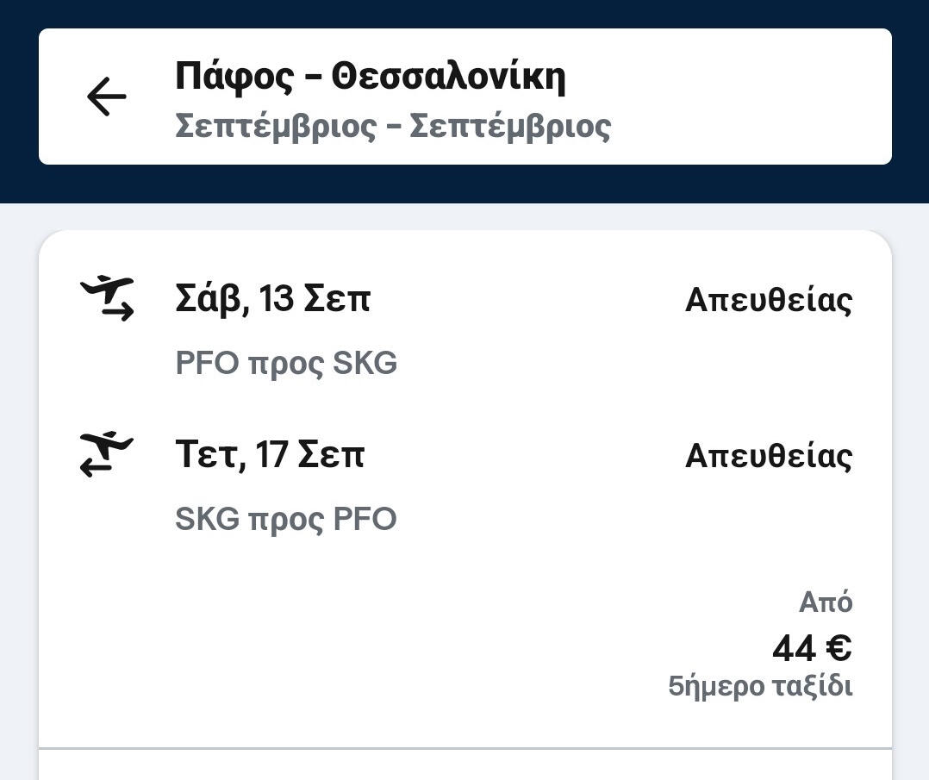Click the Από label above the price
929x780 pixels.
[x=826, y=602]
